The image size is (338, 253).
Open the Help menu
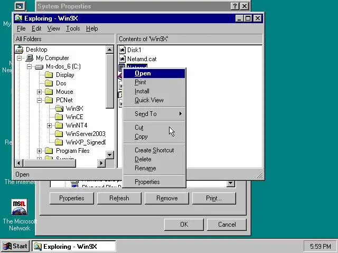(92, 28)
